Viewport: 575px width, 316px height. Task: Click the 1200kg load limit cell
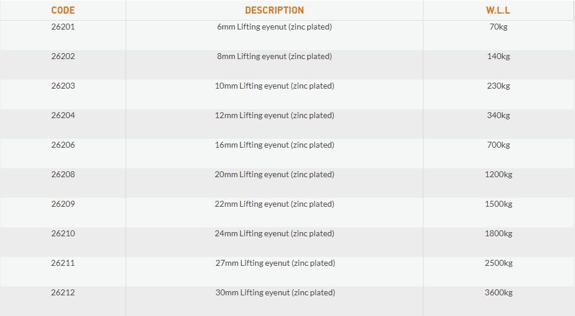[x=498, y=174]
